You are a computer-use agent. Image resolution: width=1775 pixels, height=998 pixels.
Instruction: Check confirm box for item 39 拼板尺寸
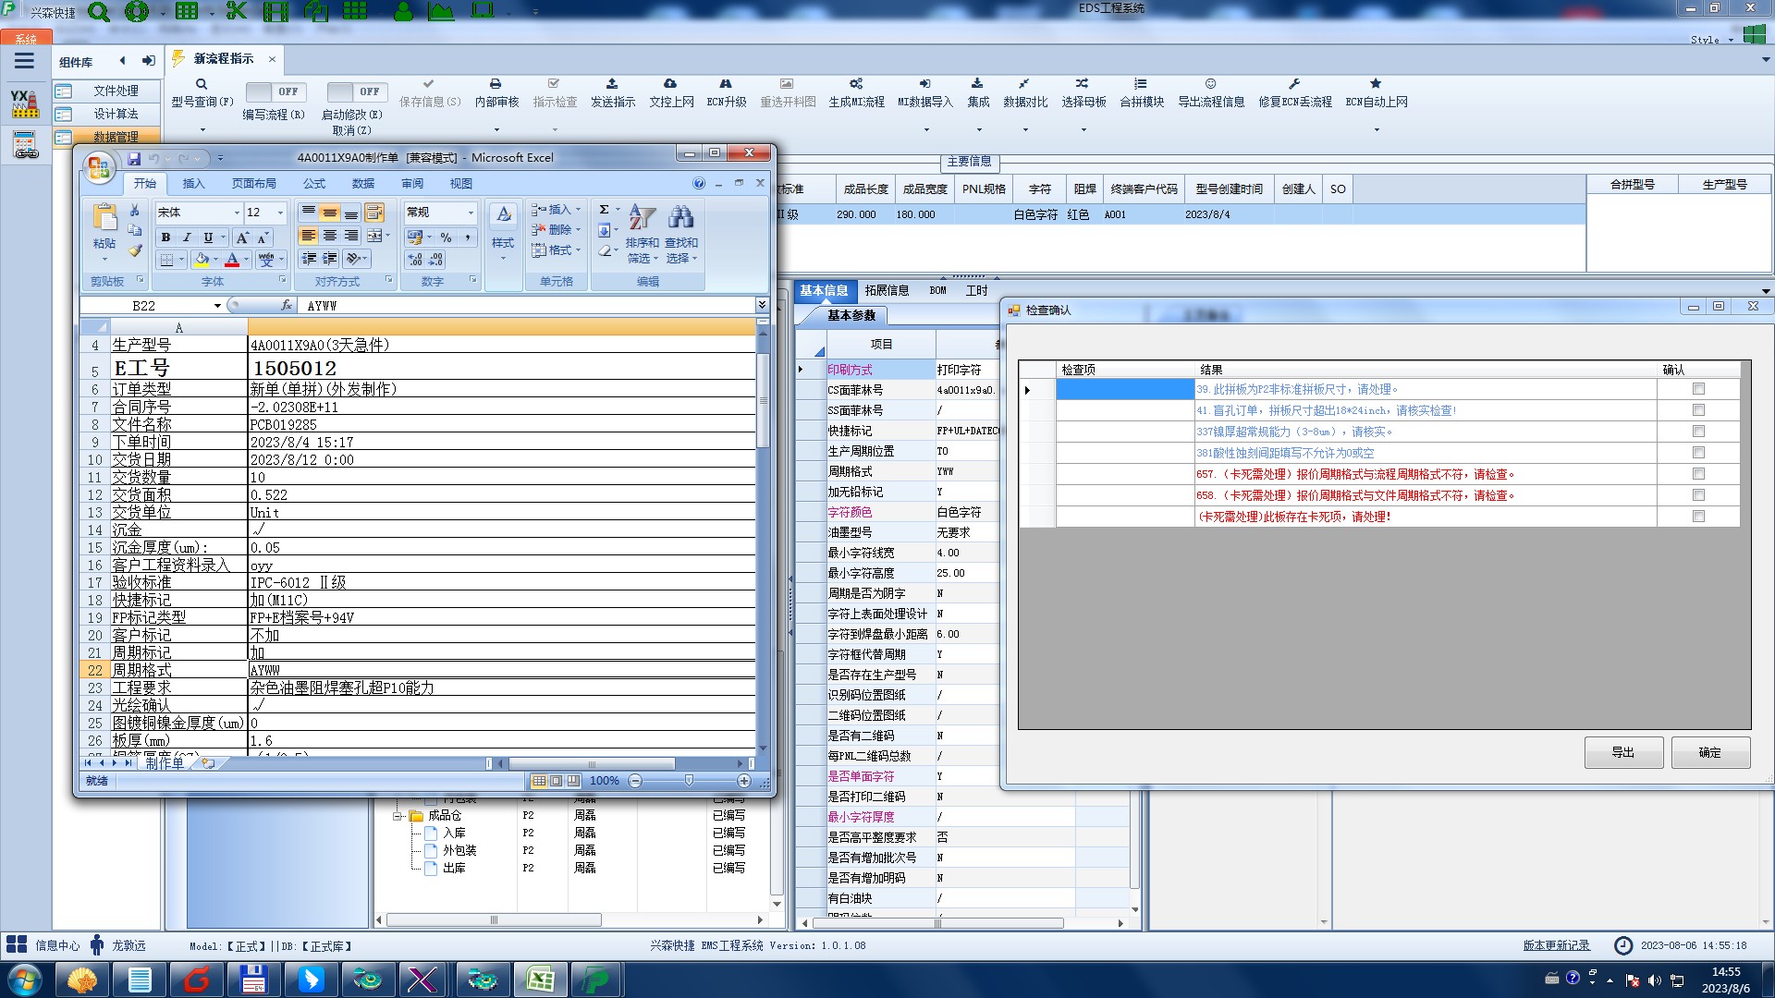pyautogui.click(x=1698, y=389)
